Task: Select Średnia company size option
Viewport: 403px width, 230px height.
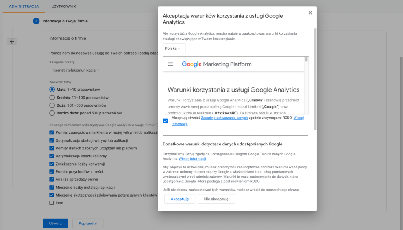Action: pyautogui.click(x=52, y=98)
